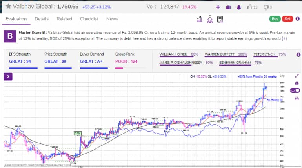Click the plus add-to-watchlist icon
The width and height of the screenshot is (302, 168).
(x=218, y=7)
